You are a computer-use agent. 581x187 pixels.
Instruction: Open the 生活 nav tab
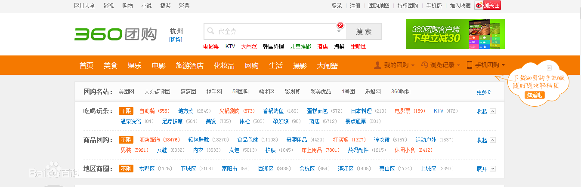tap(276, 65)
